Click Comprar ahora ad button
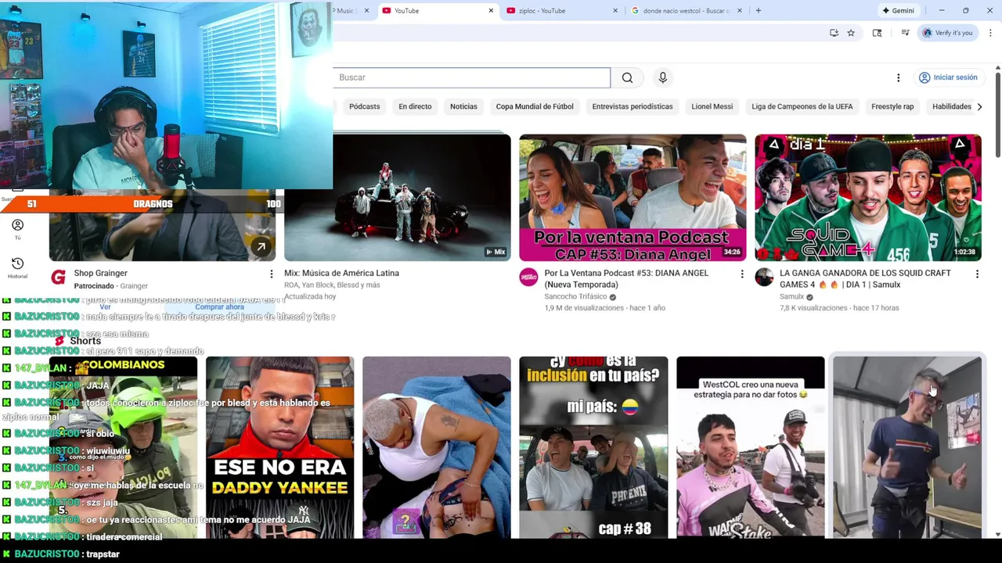1002x563 pixels. click(220, 307)
